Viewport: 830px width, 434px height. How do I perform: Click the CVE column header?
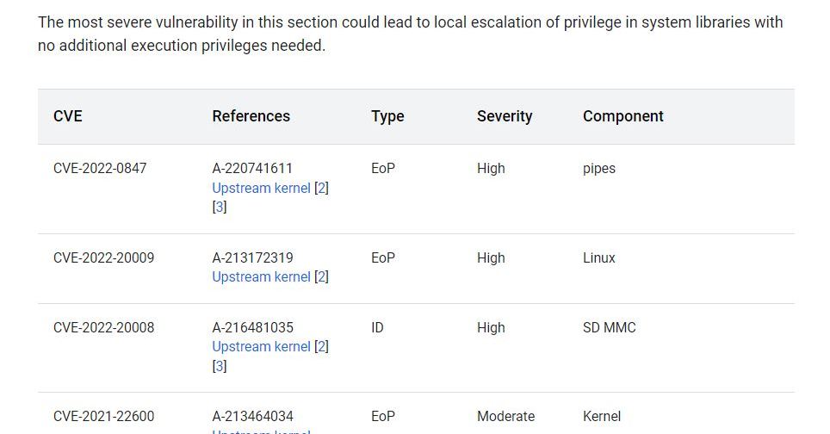68,116
